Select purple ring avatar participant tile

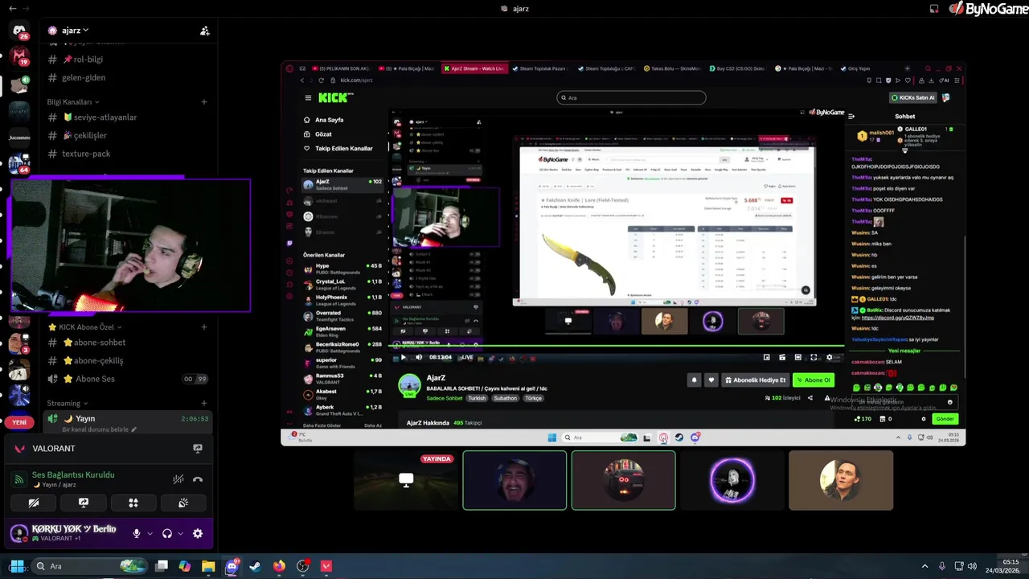732,480
